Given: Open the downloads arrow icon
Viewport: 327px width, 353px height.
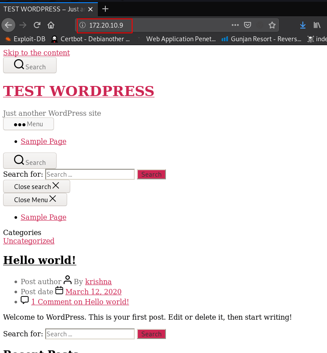Looking at the screenshot, I should coord(303,25).
